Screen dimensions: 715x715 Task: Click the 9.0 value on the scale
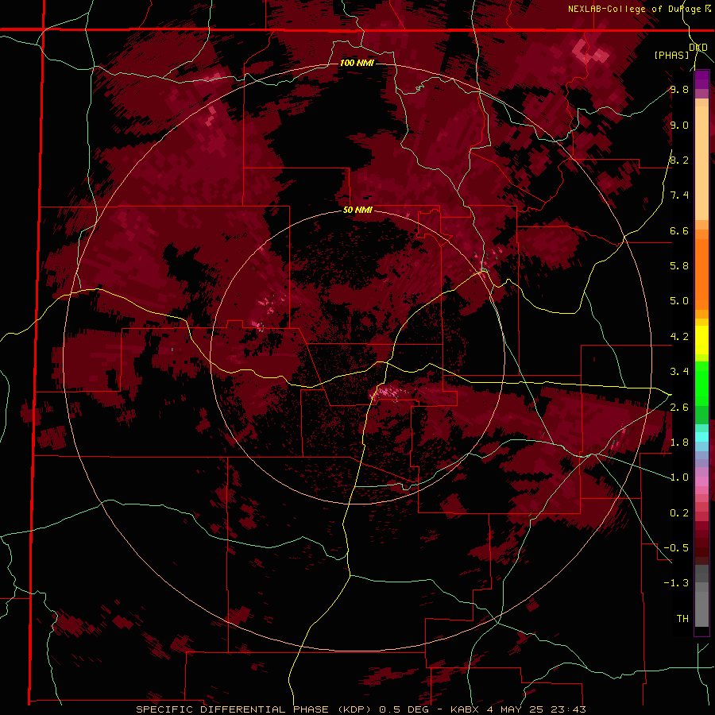[x=679, y=125]
